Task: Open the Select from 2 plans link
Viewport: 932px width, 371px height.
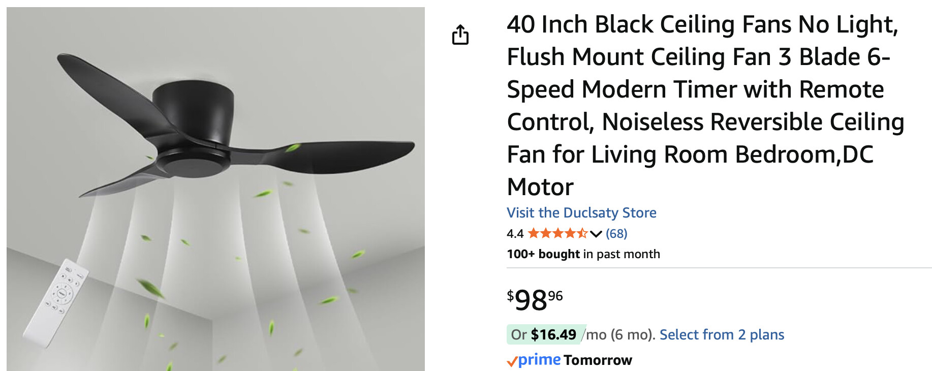Action: (x=722, y=334)
